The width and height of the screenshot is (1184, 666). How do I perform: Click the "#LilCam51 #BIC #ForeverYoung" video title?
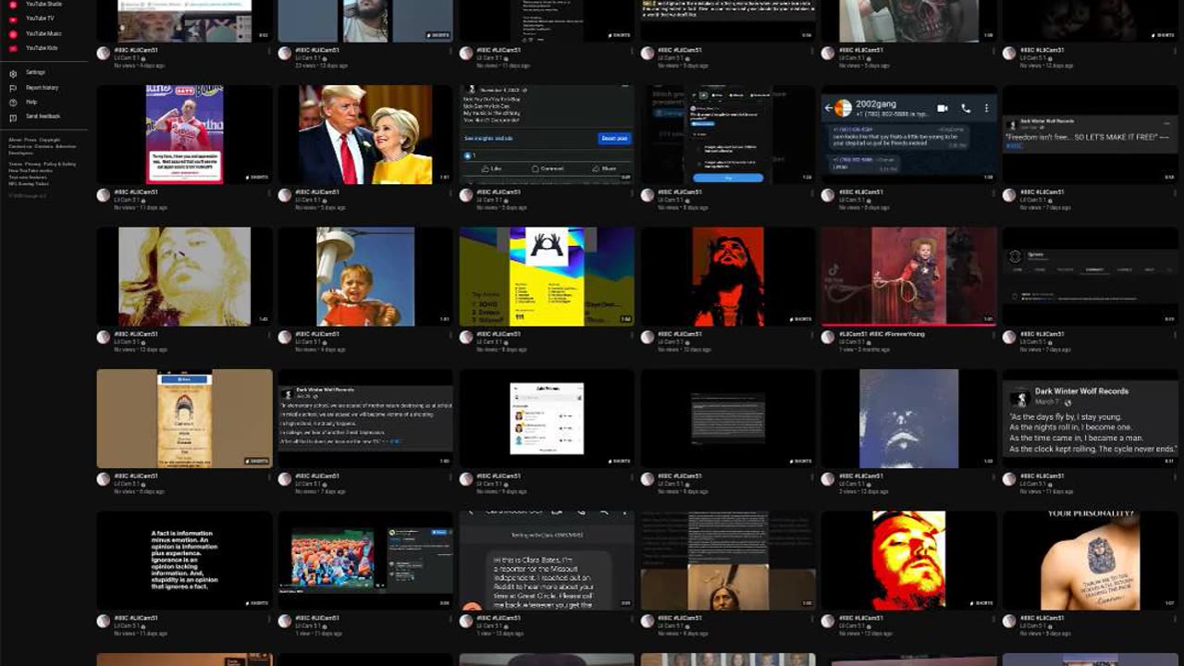click(x=882, y=334)
